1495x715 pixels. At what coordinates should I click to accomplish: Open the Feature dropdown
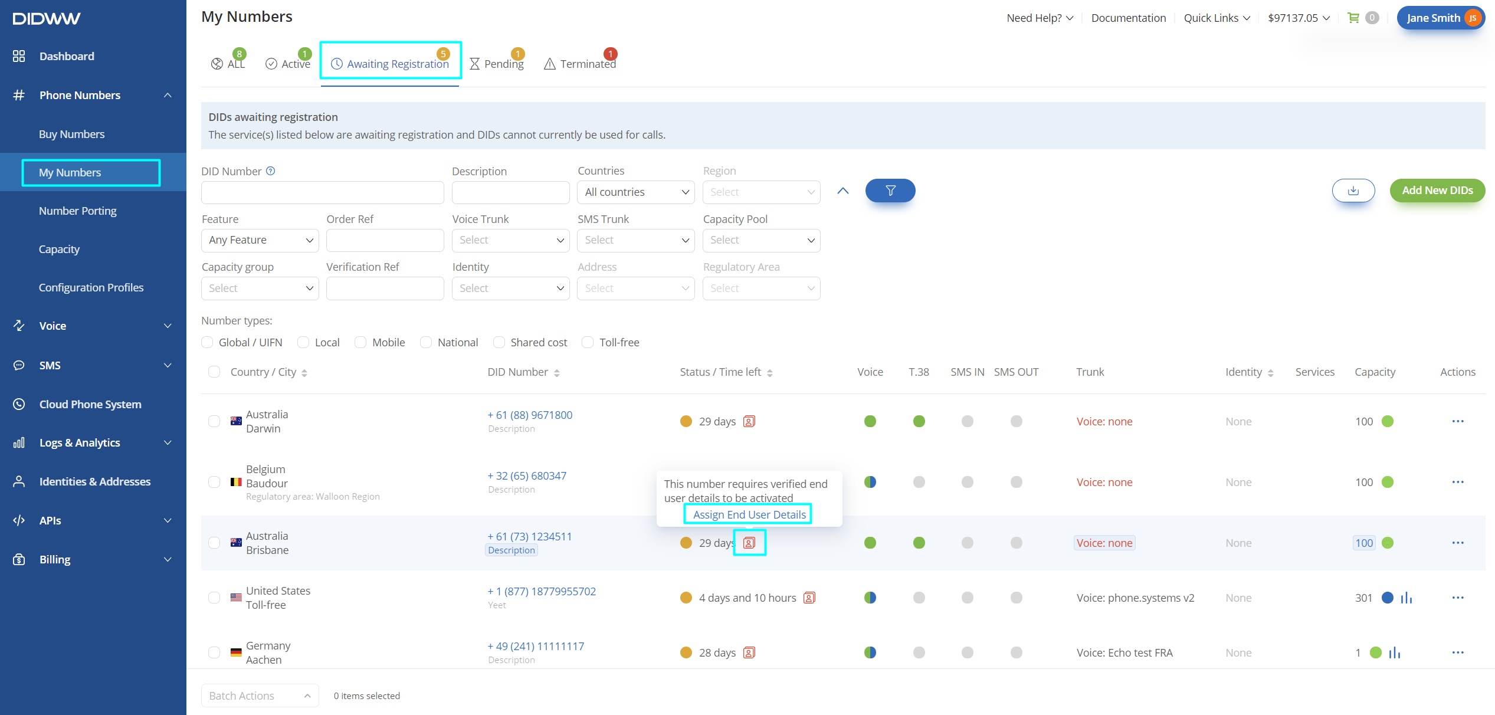click(x=260, y=240)
